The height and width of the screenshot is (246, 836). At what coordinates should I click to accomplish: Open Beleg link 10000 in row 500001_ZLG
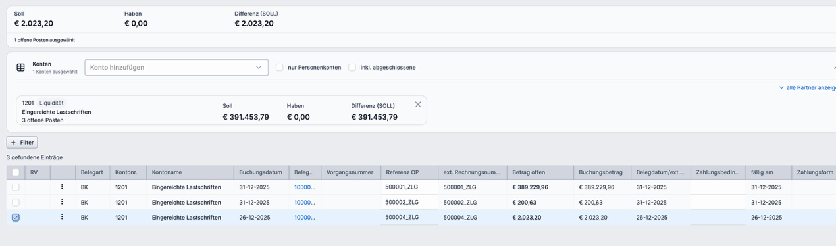[x=304, y=187]
